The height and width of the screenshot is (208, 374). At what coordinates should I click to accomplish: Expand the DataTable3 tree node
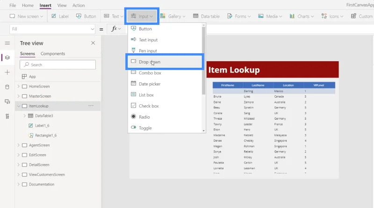(25, 116)
